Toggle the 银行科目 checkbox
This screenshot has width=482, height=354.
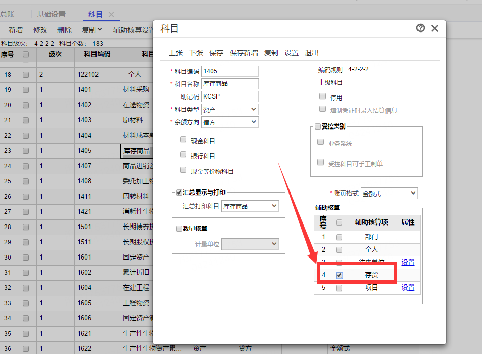(x=183, y=155)
